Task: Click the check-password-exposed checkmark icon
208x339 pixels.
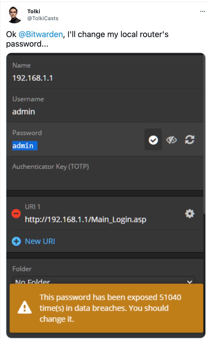Action: 153,140
